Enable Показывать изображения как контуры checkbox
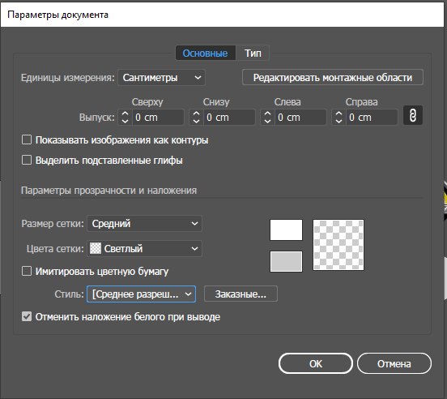The width and height of the screenshot is (447, 399). click(x=27, y=139)
